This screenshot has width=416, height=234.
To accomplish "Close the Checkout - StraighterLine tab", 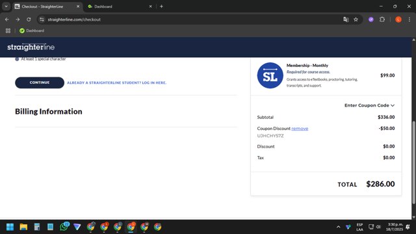I will coord(78,6).
